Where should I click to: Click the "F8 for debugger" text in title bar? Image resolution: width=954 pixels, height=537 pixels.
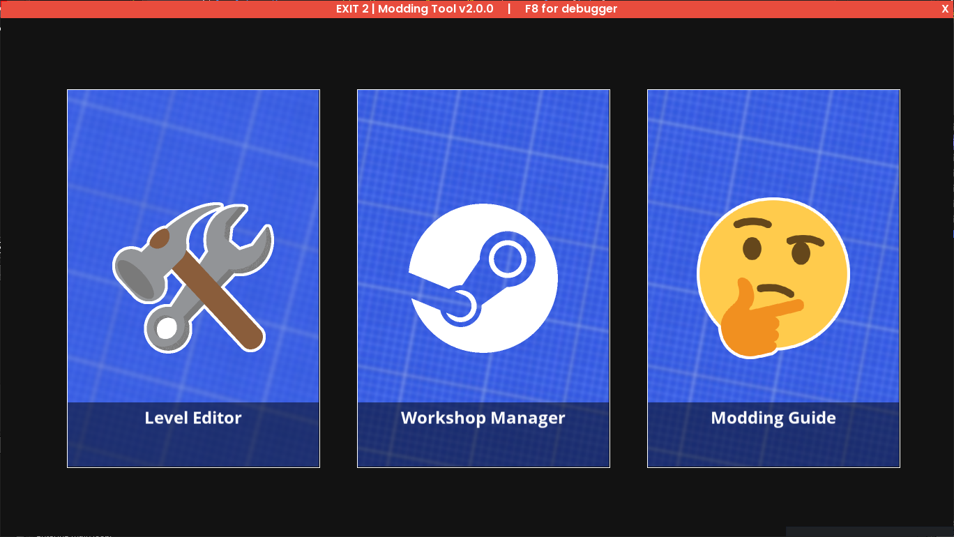click(x=570, y=9)
